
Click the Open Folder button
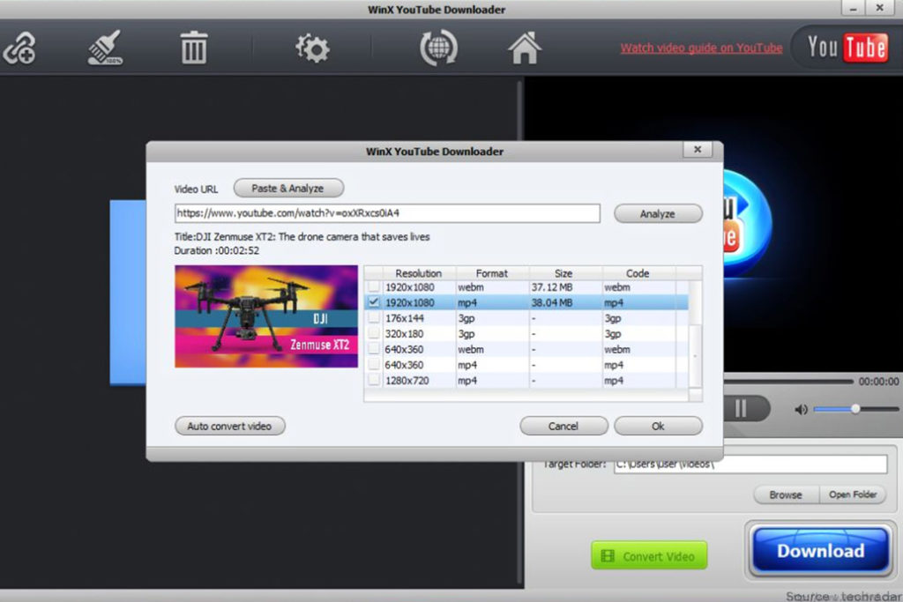853,495
